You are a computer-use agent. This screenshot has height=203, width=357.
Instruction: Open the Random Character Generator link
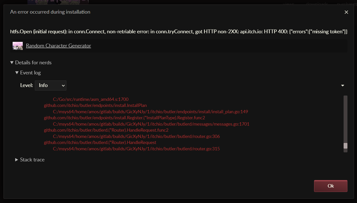point(58,46)
